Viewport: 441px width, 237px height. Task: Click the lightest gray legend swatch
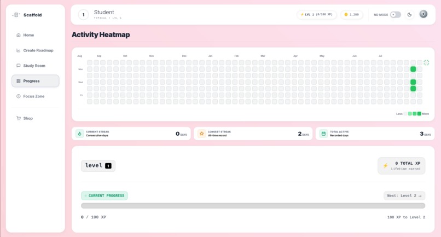(405, 114)
